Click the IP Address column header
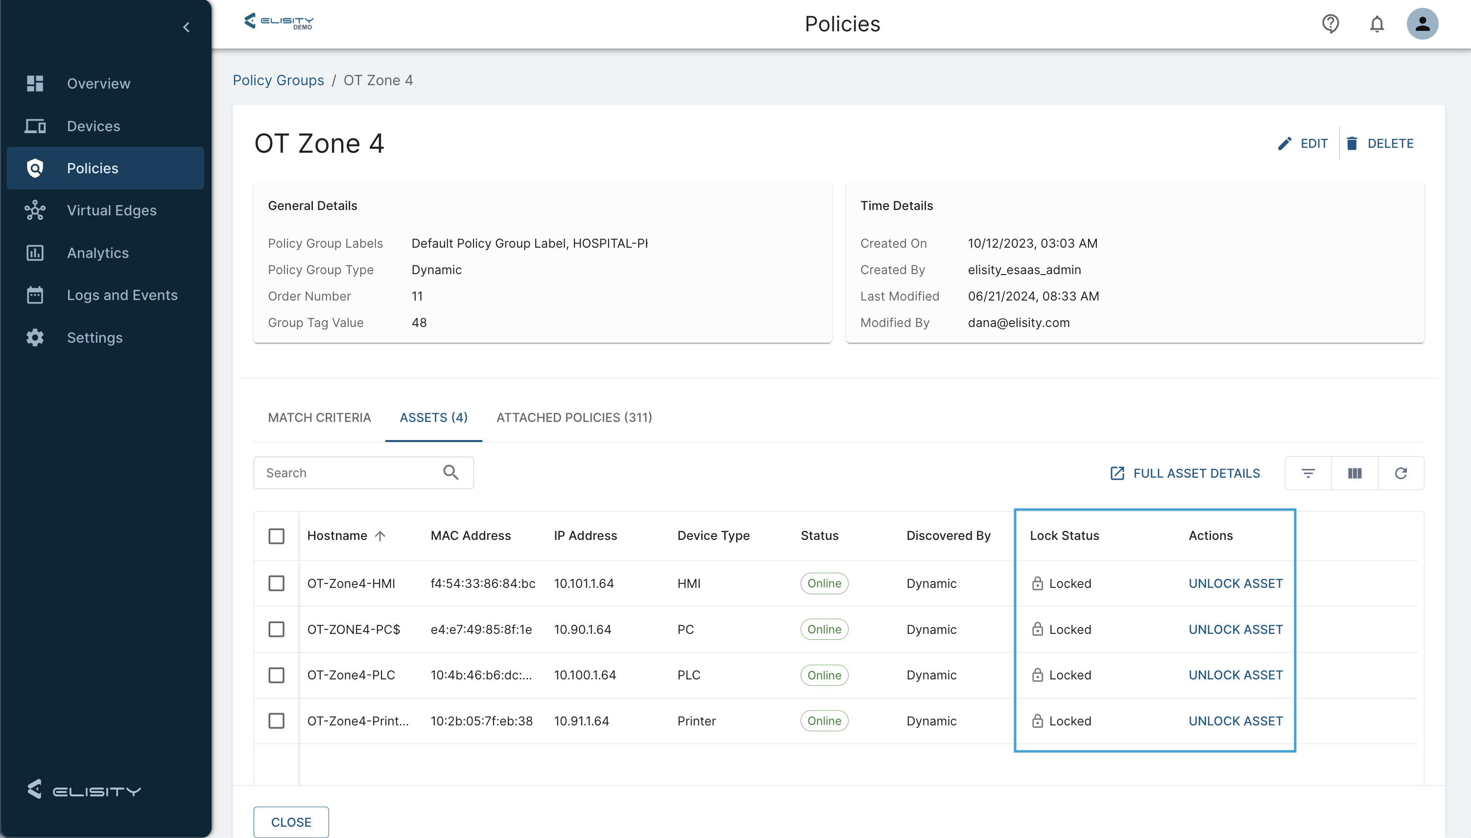The image size is (1471, 838). tap(585, 535)
